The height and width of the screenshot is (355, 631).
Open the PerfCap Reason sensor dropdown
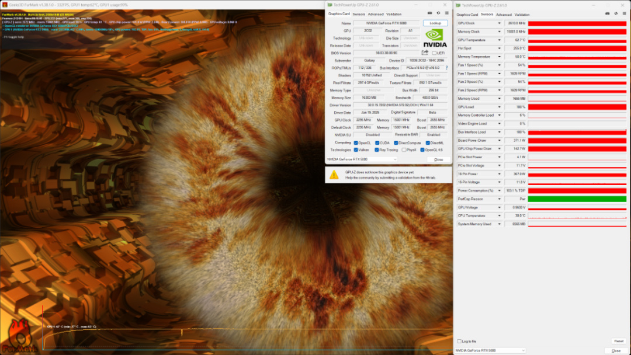pyautogui.click(x=499, y=199)
